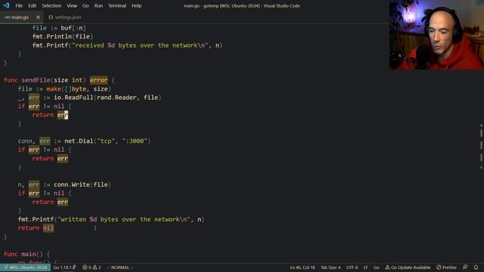Open the errors and warnings problems count
This screenshot has height=272, width=484.
click(x=92, y=267)
